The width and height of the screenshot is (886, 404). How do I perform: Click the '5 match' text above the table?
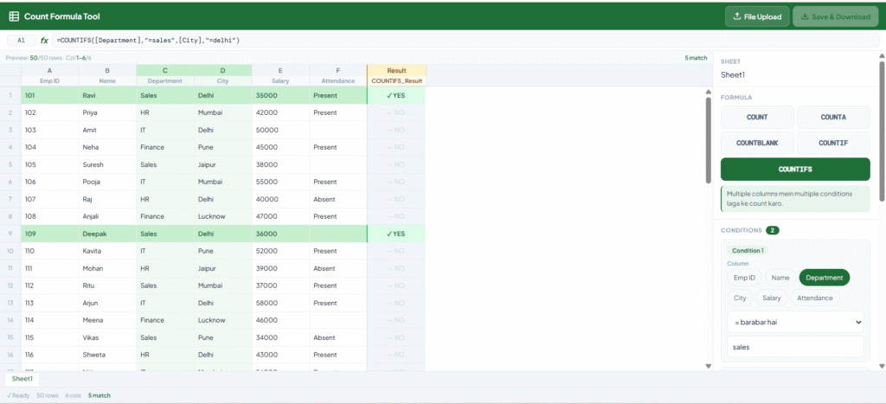[x=696, y=58]
